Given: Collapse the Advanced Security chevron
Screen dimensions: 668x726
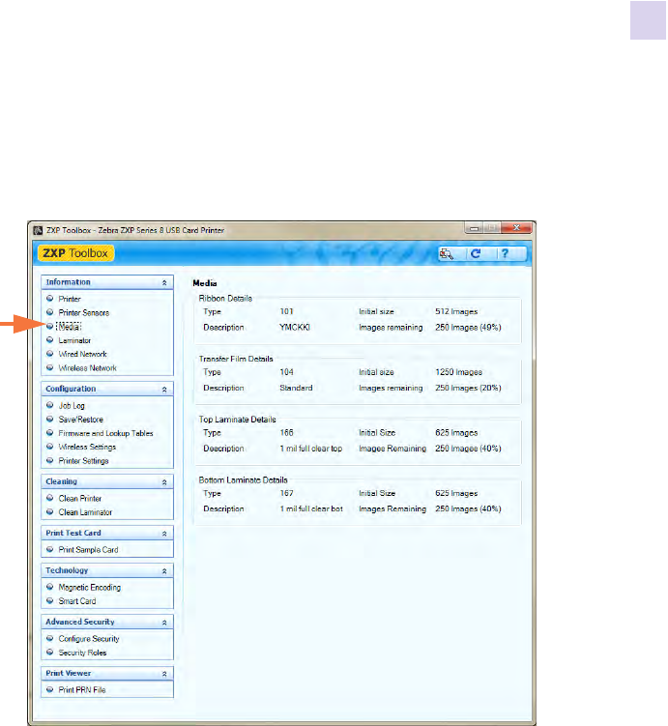Looking at the screenshot, I should [164, 623].
